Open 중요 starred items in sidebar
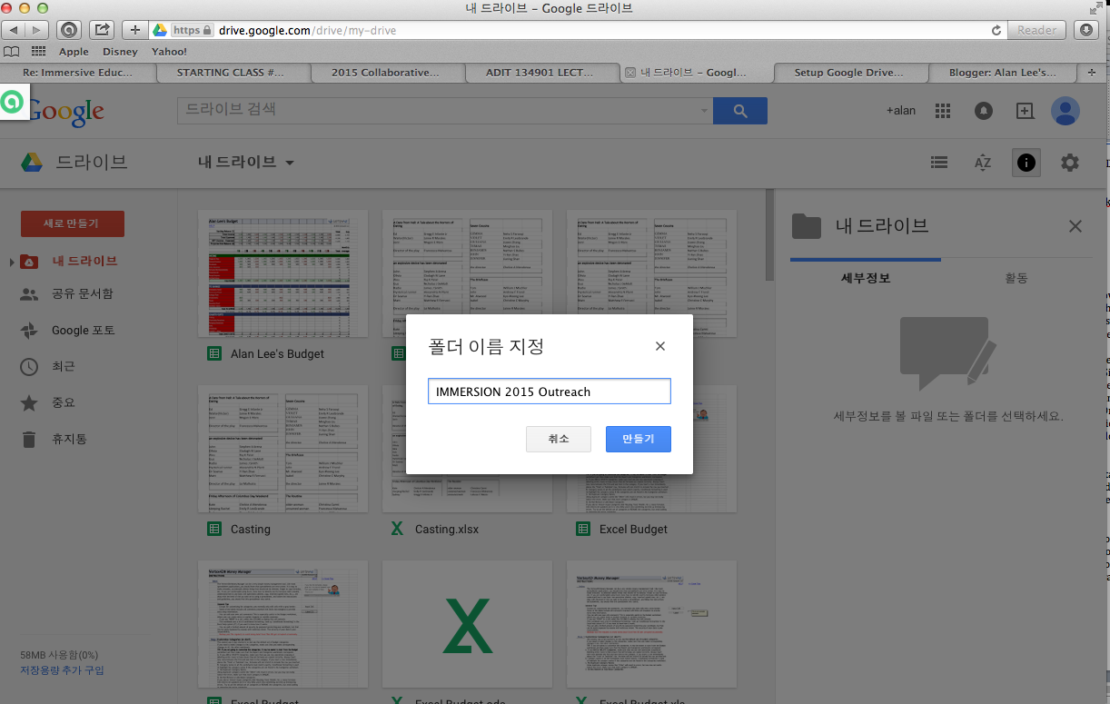The image size is (1110, 704). [64, 402]
